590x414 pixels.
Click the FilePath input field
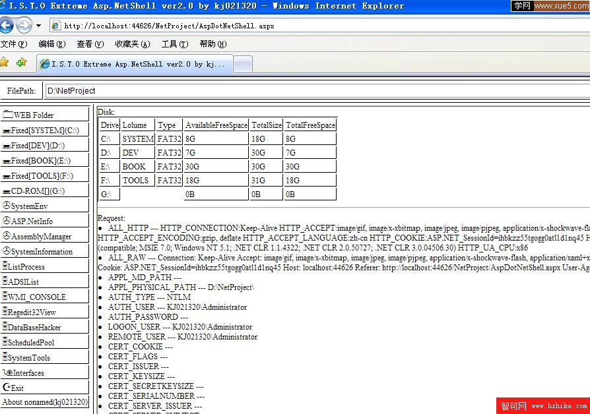tap(317, 90)
